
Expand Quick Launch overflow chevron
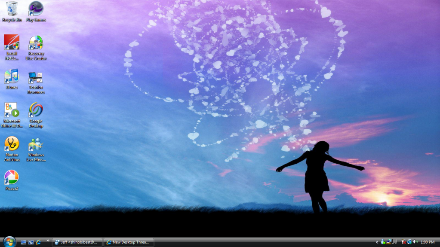coord(48,241)
